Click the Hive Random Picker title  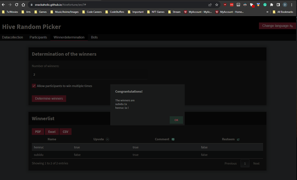(32, 27)
